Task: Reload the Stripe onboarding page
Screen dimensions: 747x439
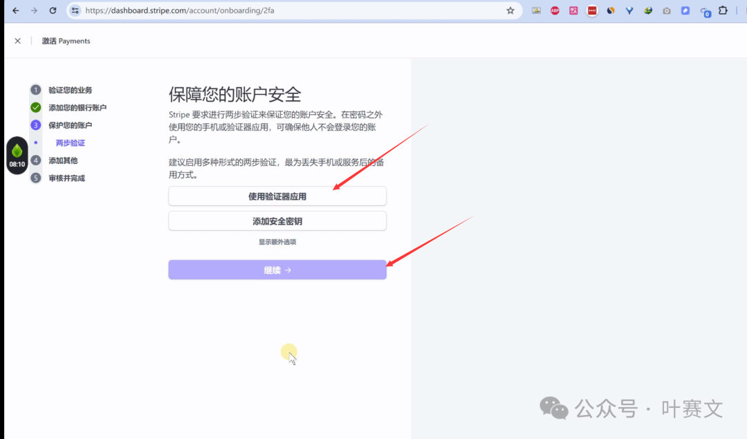Action: 53,11
